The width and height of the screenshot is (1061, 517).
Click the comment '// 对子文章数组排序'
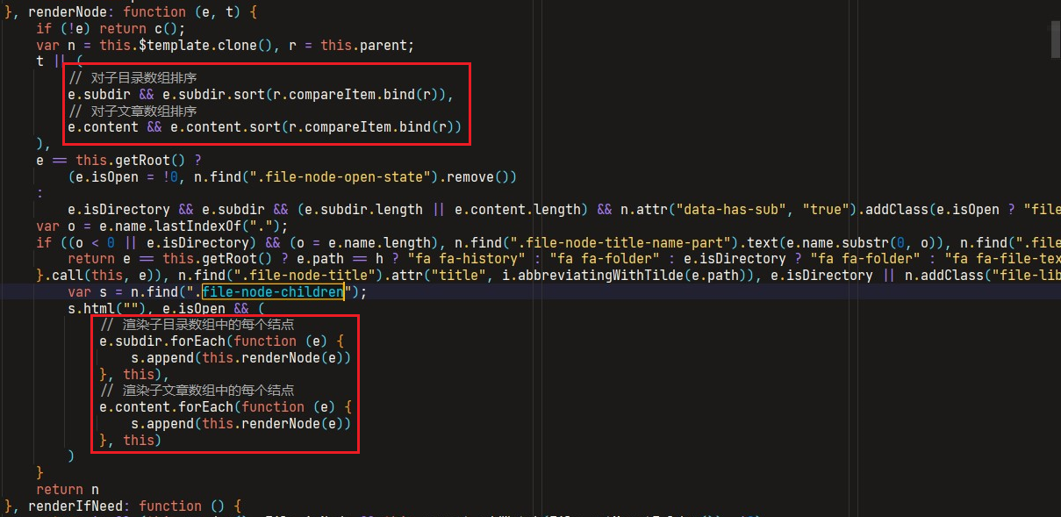click(x=133, y=111)
